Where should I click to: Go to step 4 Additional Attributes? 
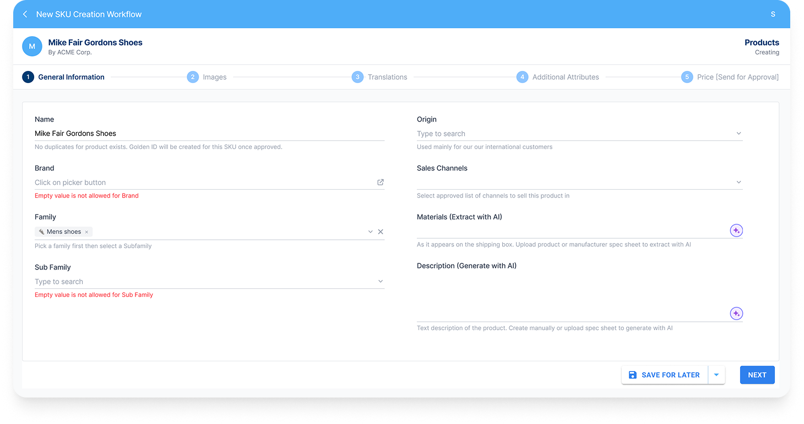[x=558, y=77]
